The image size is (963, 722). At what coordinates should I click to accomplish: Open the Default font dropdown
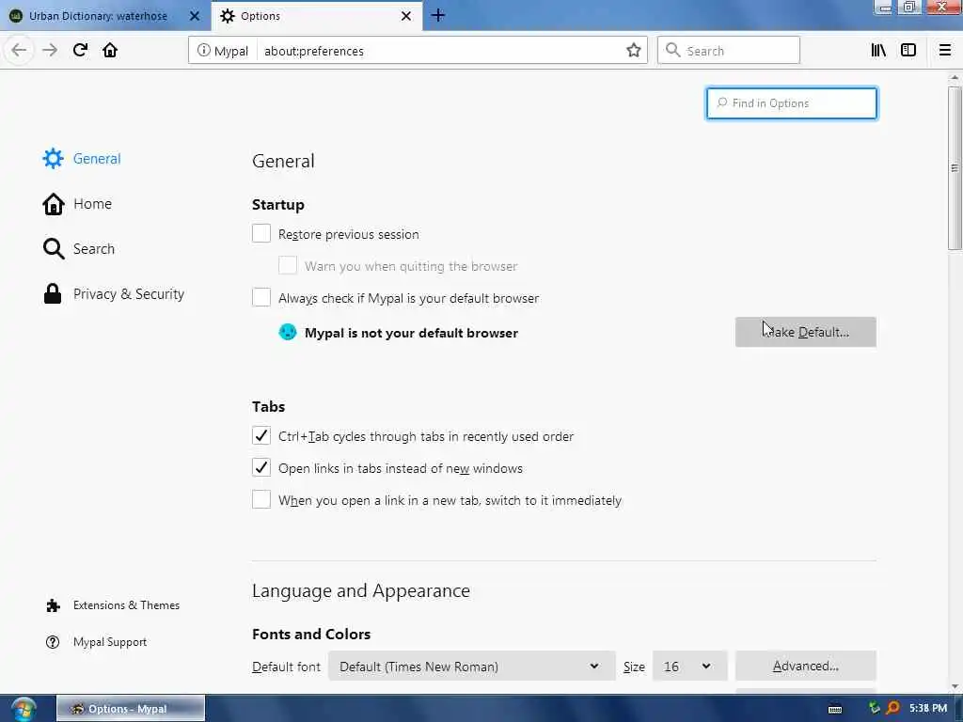472,667
